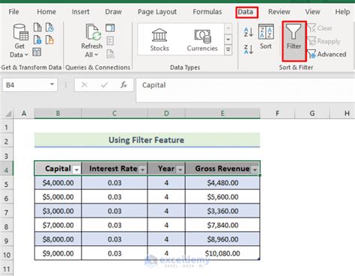Click the Reapply filter button
This screenshot has height=276, width=355.
[324, 41]
